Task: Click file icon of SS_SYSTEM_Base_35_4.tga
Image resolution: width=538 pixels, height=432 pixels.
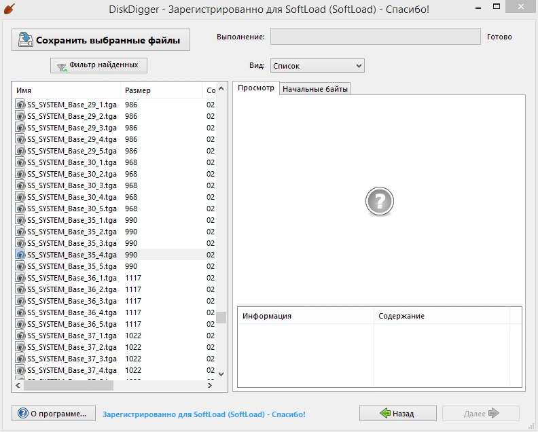Action: (20, 255)
